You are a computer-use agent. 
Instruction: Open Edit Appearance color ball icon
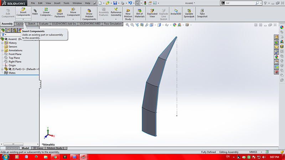(175, 25)
